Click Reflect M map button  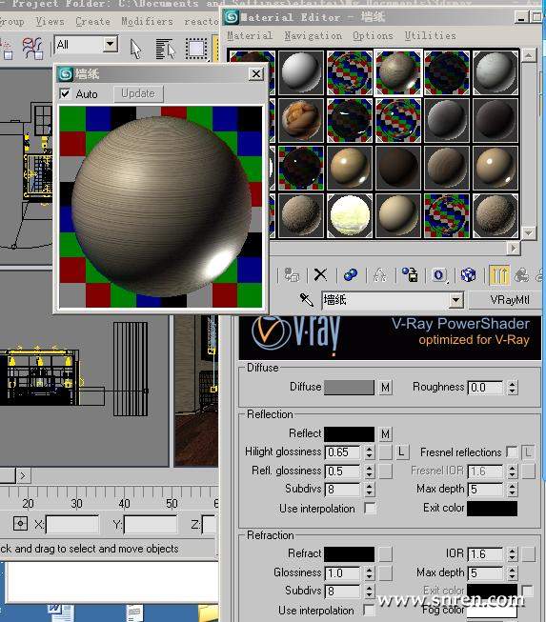(385, 434)
